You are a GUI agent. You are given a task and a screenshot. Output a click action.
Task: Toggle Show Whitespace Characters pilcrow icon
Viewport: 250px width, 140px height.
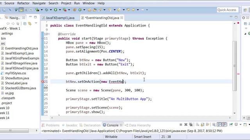pos(31,10)
